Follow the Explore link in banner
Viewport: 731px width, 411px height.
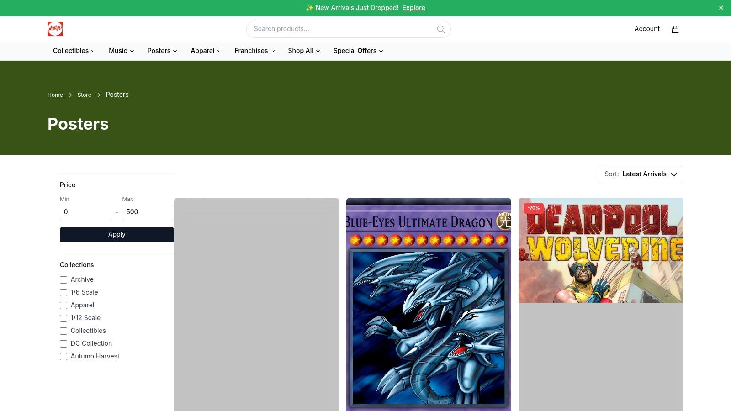click(x=413, y=8)
